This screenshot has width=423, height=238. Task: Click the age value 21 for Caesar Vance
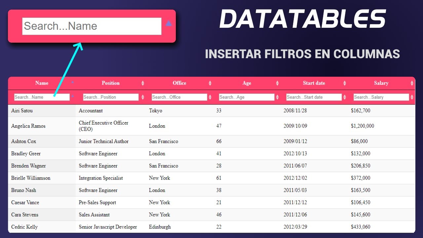219,203
